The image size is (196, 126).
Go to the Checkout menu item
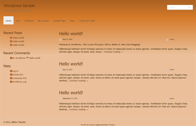tap(29, 21)
